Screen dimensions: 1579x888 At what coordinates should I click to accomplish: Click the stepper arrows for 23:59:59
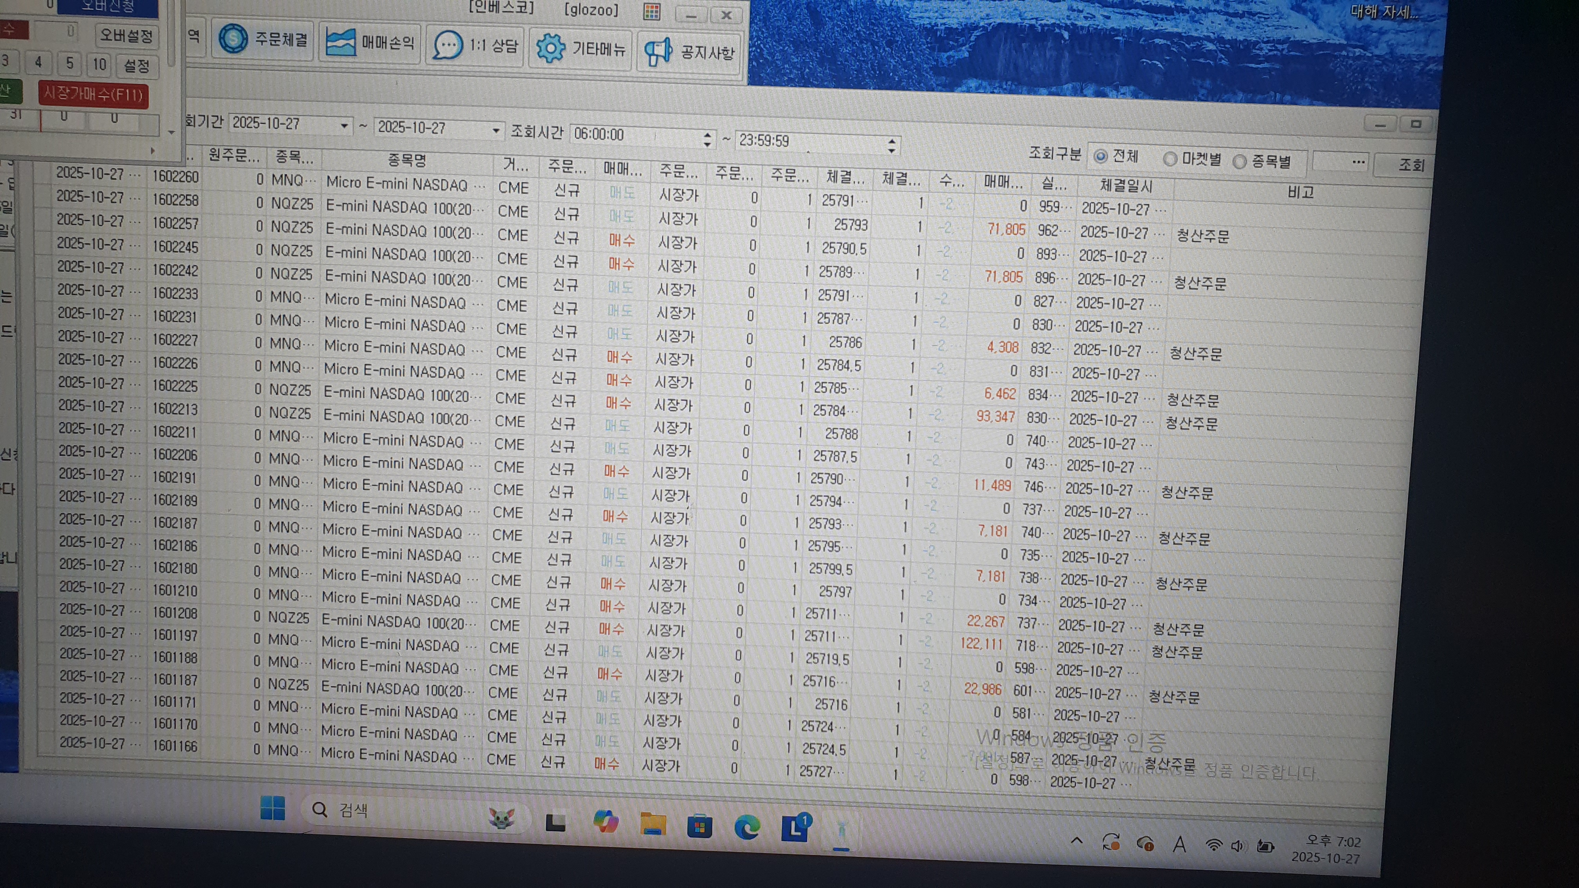click(892, 146)
